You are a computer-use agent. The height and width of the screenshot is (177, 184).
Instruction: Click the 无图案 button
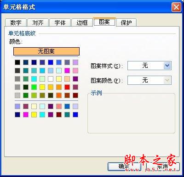point(46,51)
